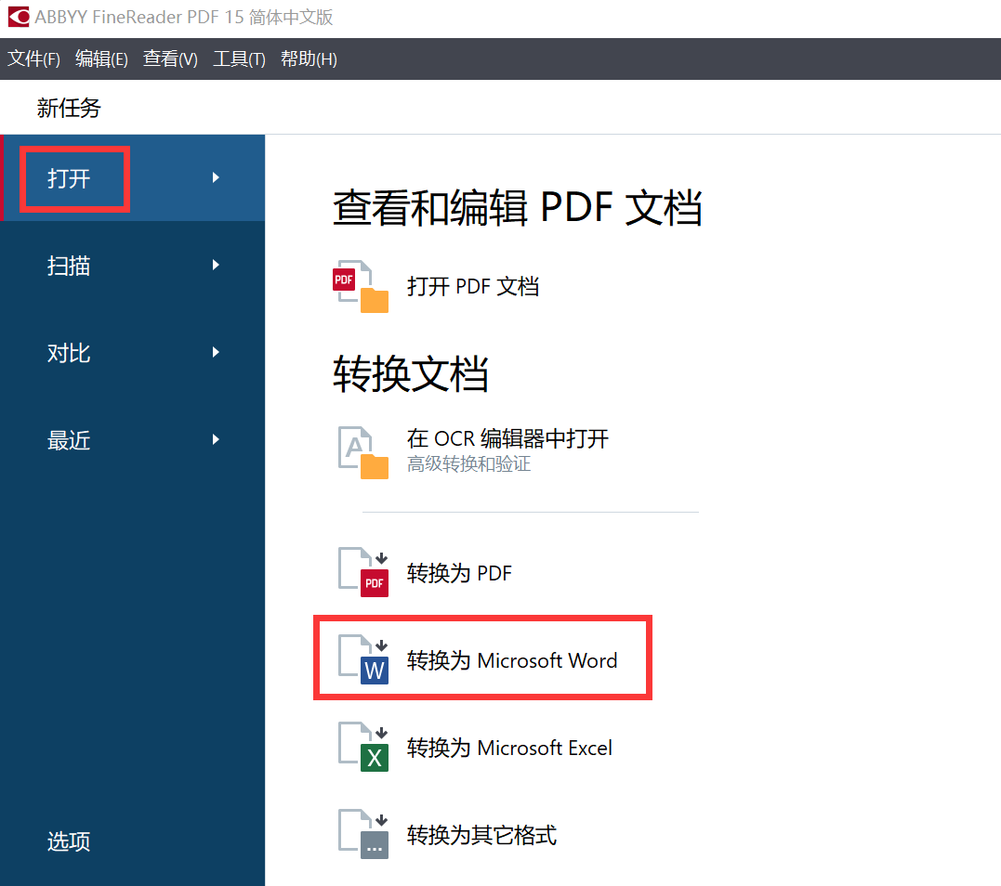Viewport: 1001px width, 886px height.
Task: Click the Convert to PDF icon
Action: (x=362, y=572)
